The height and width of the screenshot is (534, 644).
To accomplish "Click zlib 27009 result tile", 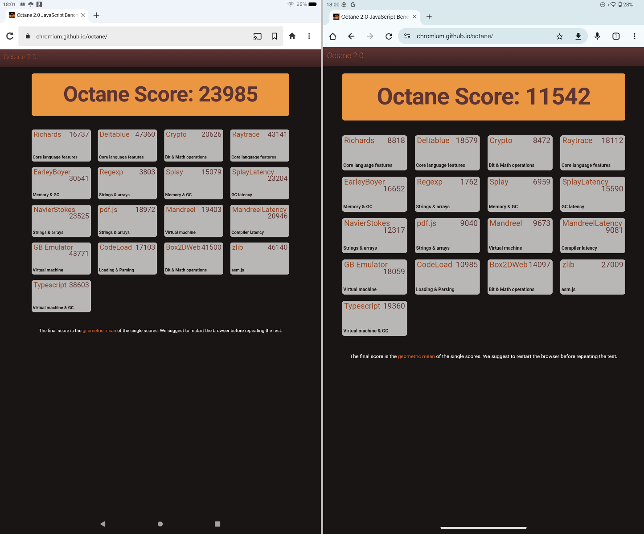I will pyautogui.click(x=593, y=277).
